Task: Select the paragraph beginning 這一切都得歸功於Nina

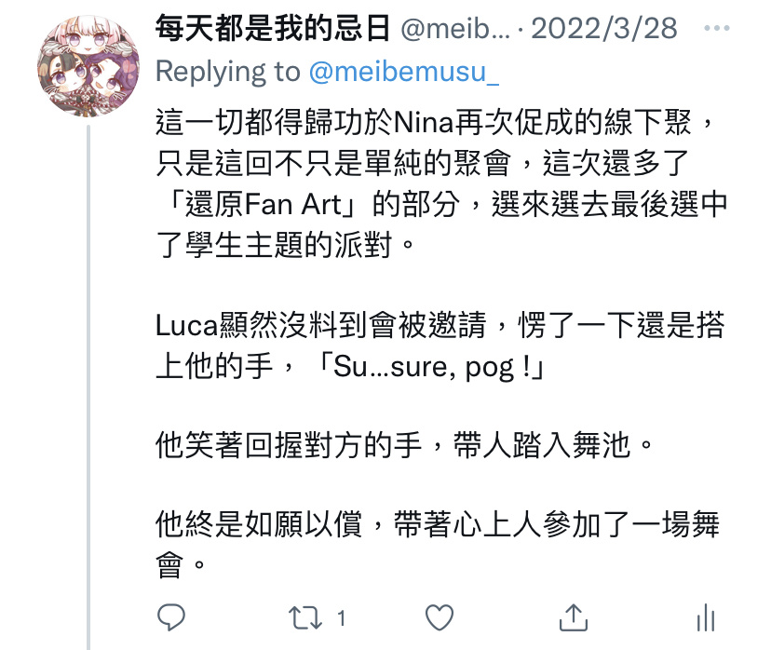Action: (x=441, y=183)
